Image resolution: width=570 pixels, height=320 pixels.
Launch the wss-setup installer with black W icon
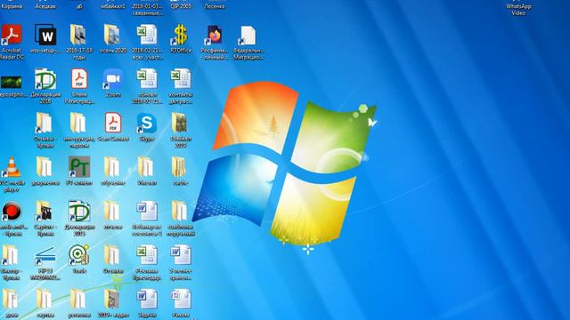[45, 35]
